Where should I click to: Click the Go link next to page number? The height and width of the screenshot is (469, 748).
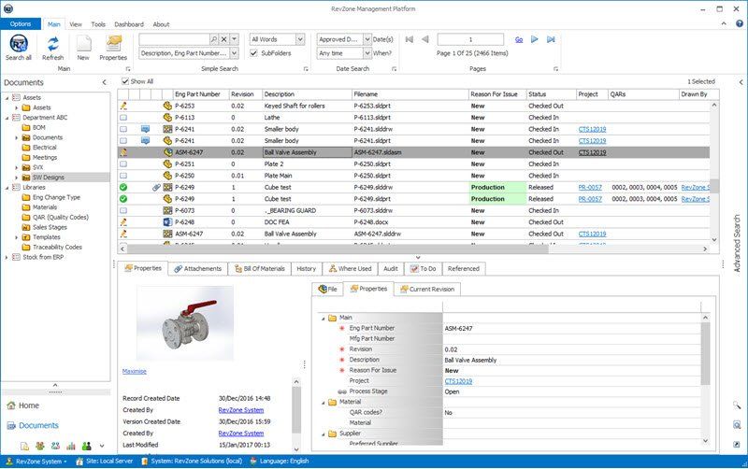click(x=519, y=40)
